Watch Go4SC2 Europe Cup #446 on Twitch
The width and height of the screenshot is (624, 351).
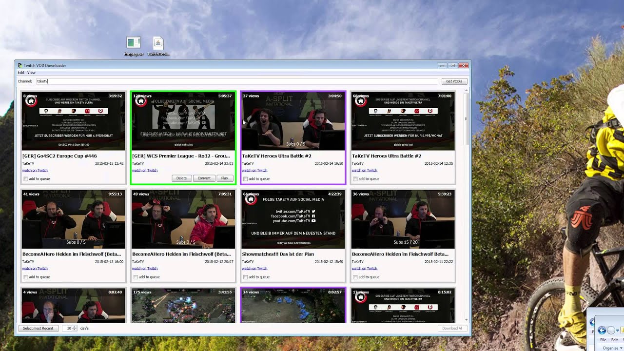pyautogui.click(x=35, y=170)
